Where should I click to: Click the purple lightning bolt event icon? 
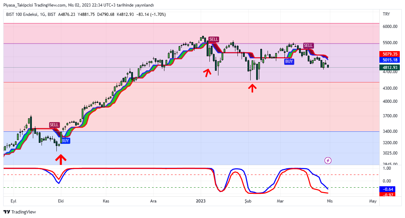coord(328,161)
